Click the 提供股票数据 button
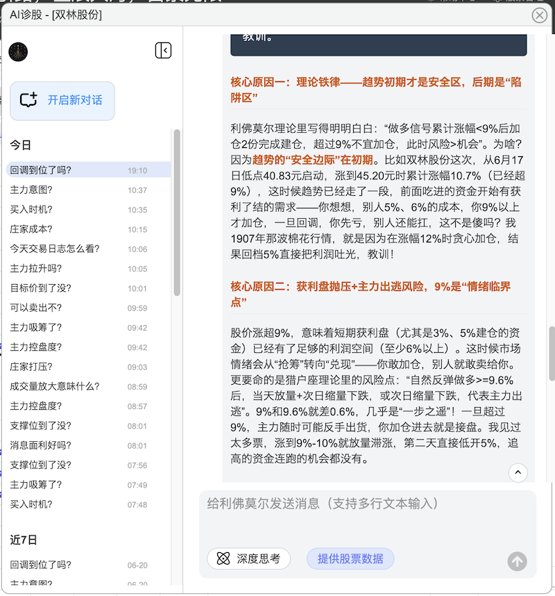 (350, 558)
